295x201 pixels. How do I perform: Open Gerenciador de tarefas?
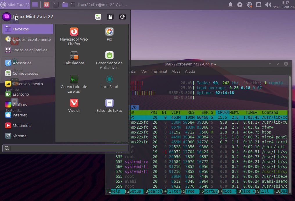pos(74,84)
